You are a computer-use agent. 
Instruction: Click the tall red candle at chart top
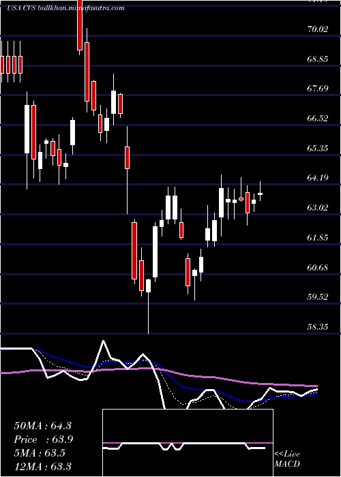(80, 25)
